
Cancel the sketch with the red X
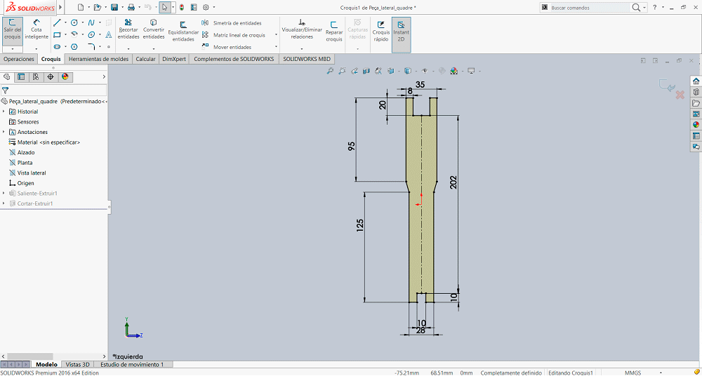[x=680, y=95]
